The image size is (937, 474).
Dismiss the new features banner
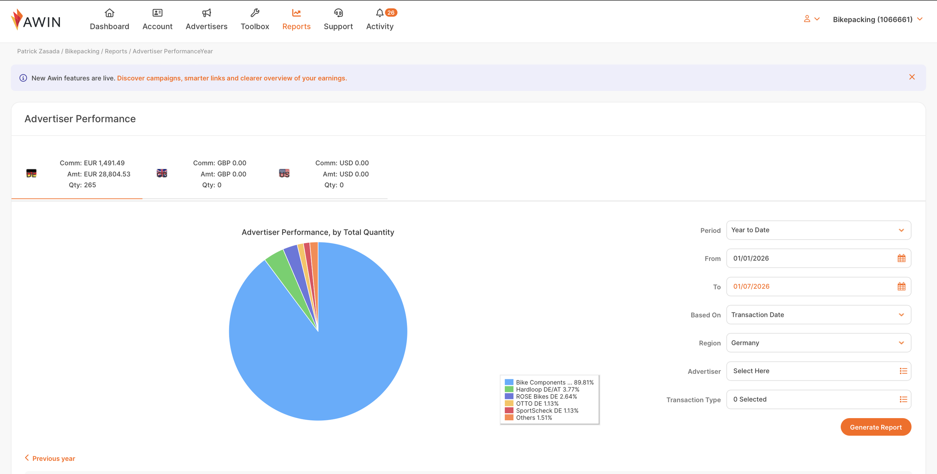pyautogui.click(x=912, y=77)
